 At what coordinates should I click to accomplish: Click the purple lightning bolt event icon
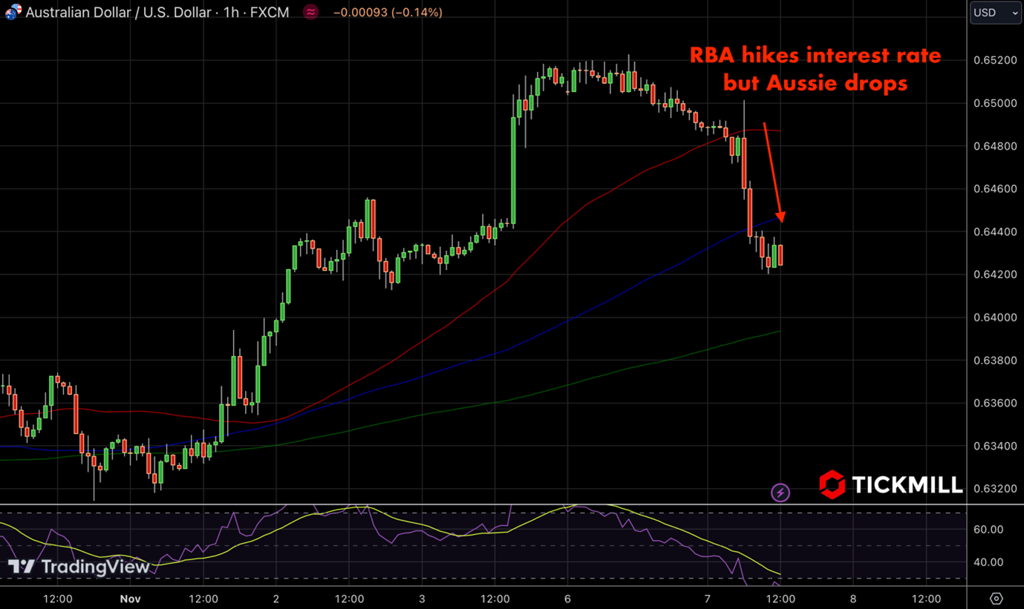(x=780, y=492)
